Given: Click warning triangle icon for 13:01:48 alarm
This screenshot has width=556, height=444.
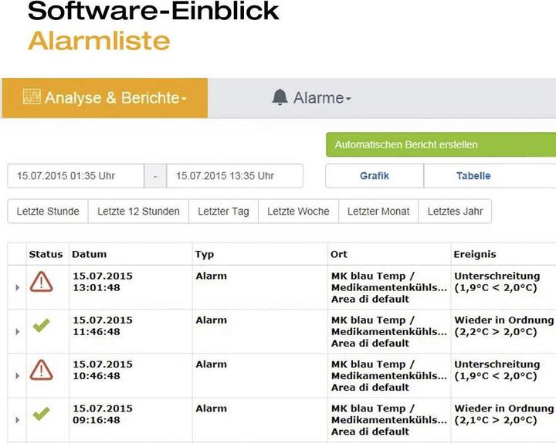Looking at the screenshot, I should tap(41, 282).
